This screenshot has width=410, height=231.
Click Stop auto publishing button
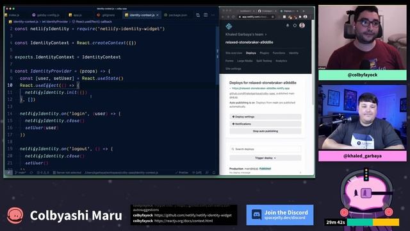pos(265,131)
